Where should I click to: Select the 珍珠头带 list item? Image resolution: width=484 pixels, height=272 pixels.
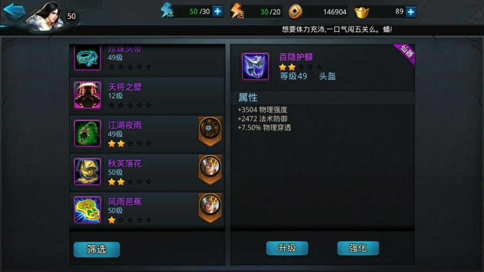pyautogui.click(x=148, y=60)
